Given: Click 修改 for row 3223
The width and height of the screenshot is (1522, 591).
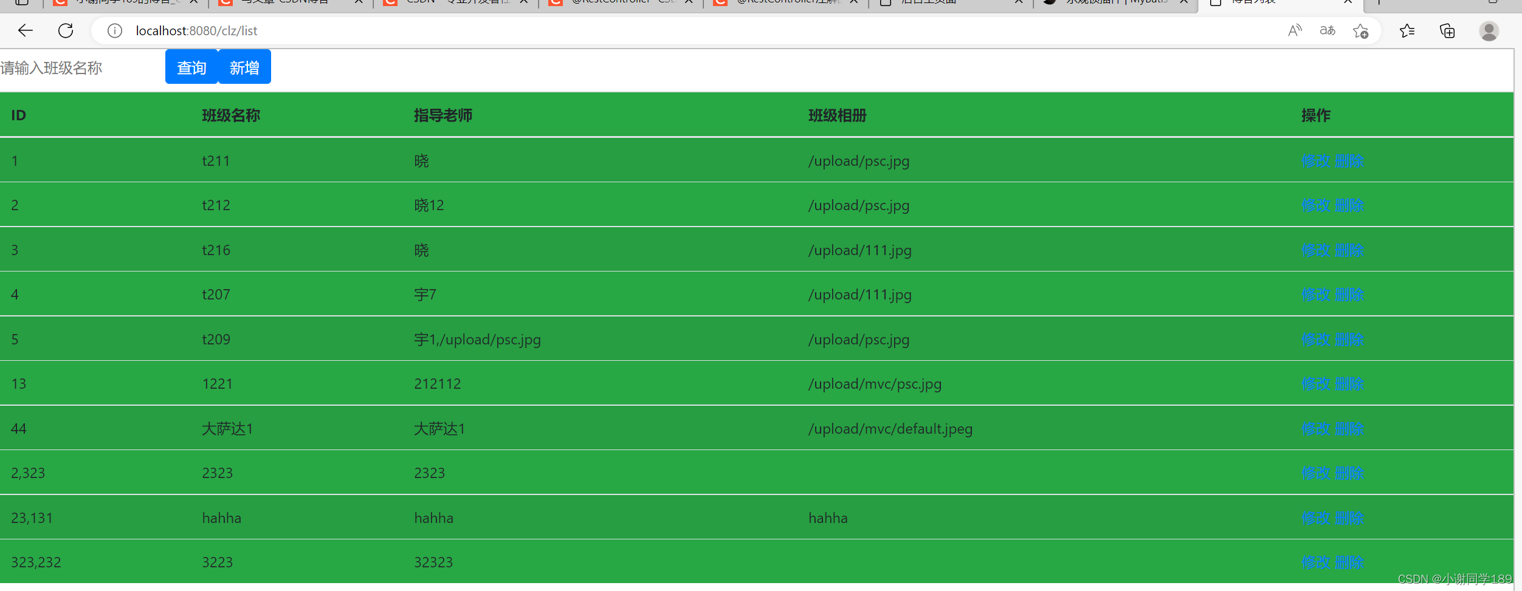Looking at the screenshot, I should click(1316, 562).
